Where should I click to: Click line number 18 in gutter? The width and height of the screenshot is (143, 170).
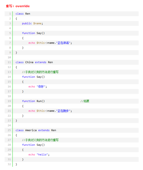9,96
